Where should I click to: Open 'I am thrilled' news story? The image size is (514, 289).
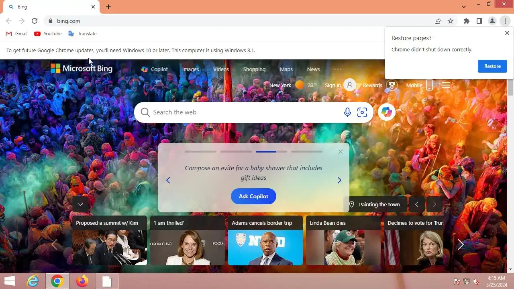188,240
